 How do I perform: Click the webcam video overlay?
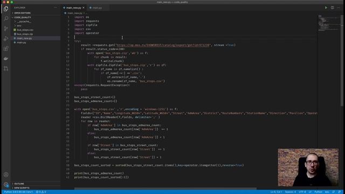pyautogui.click(x=308, y=167)
